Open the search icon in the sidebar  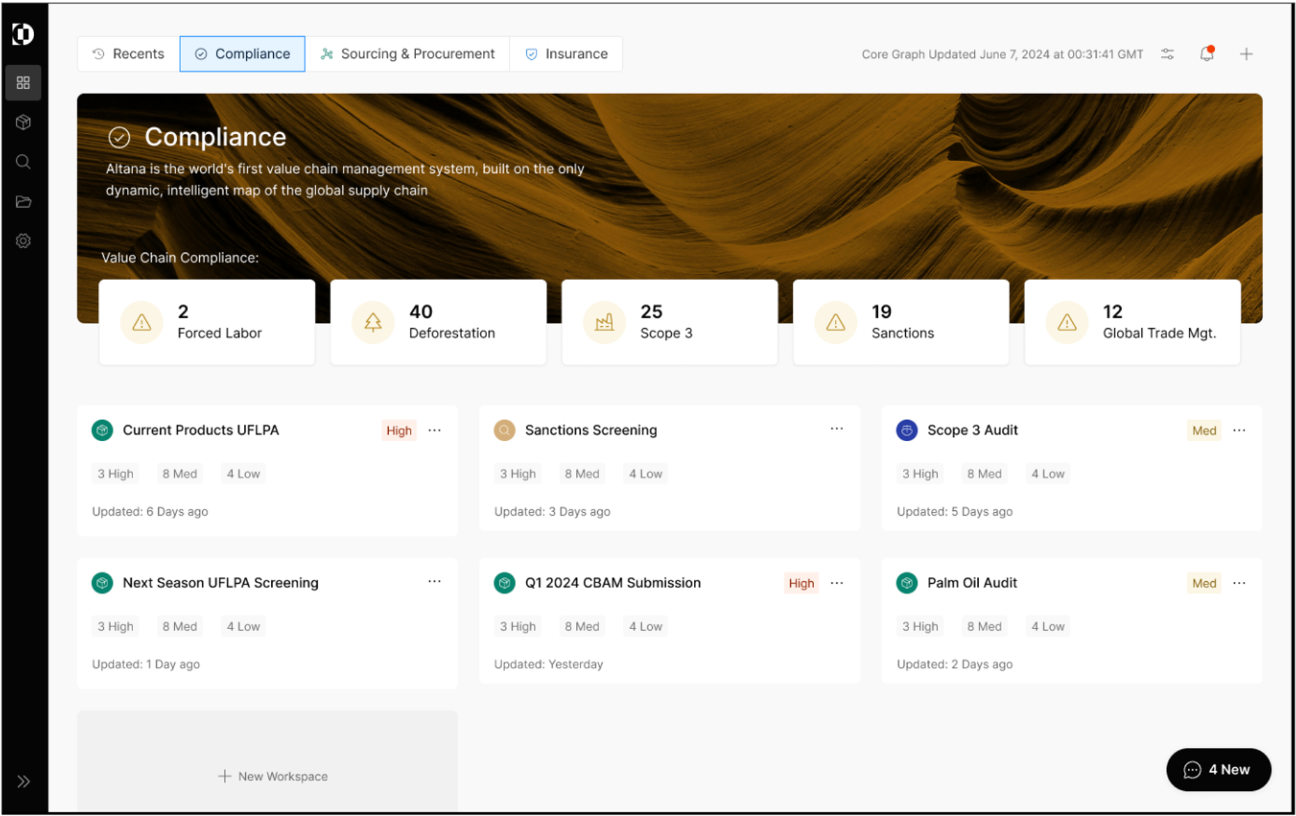tap(23, 162)
